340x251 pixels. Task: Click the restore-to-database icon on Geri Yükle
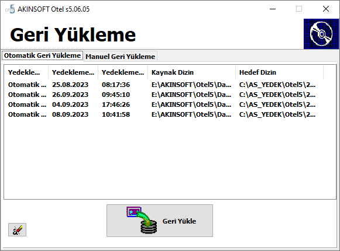(142, 220)
